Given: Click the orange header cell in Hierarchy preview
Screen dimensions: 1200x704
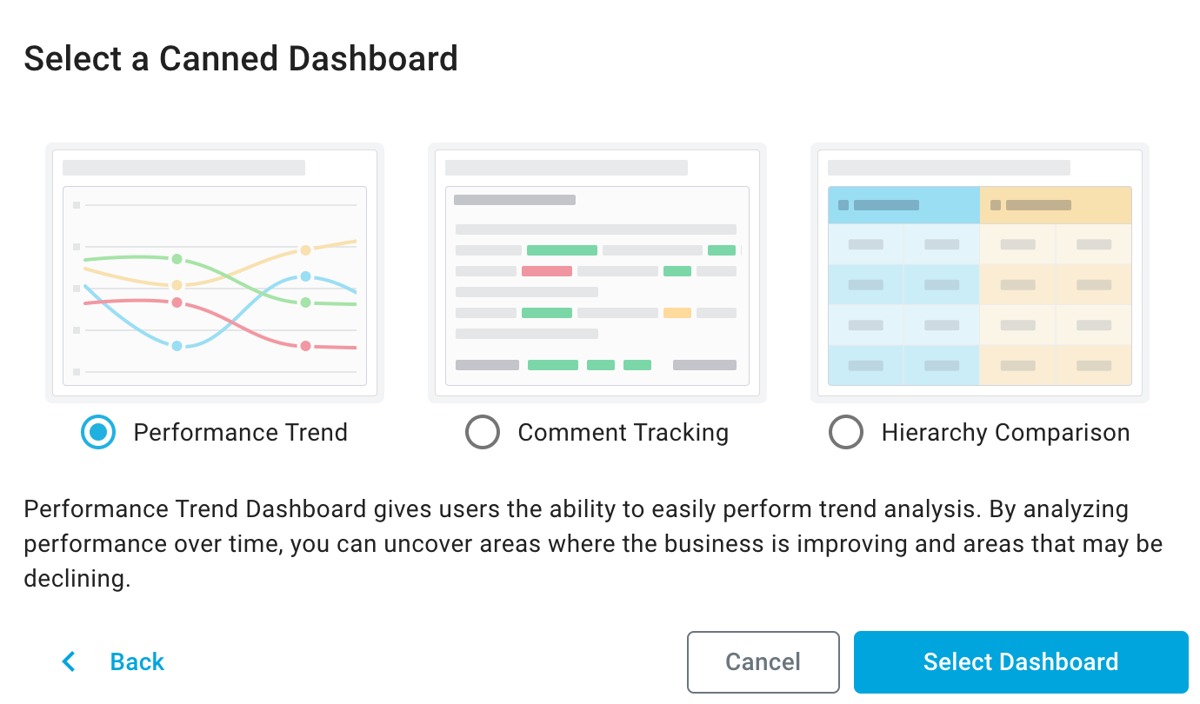Looking at the screenshot, I should click(x=1055, y=206).
